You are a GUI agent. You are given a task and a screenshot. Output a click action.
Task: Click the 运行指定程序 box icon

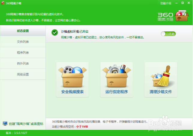[117, 76]
